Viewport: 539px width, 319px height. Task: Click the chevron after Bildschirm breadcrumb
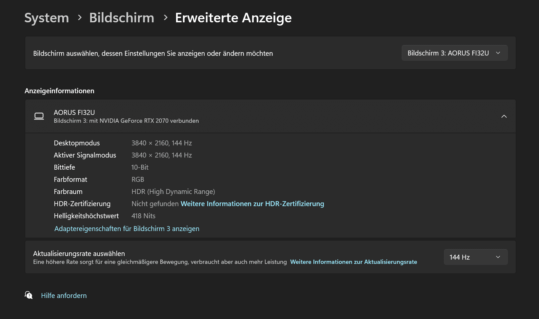(x=166, y=18)
